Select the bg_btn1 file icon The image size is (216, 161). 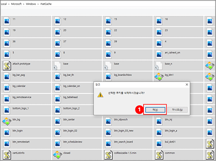tap(159, 77)
